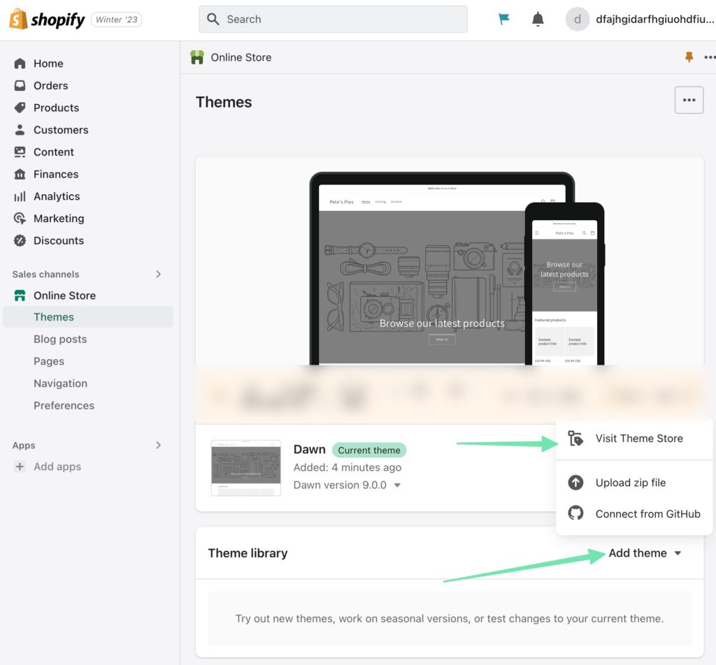The height and width of the screenshot is (665, 716).
Task: Click the teal flag icon in the header
Action: pos(503,19)
